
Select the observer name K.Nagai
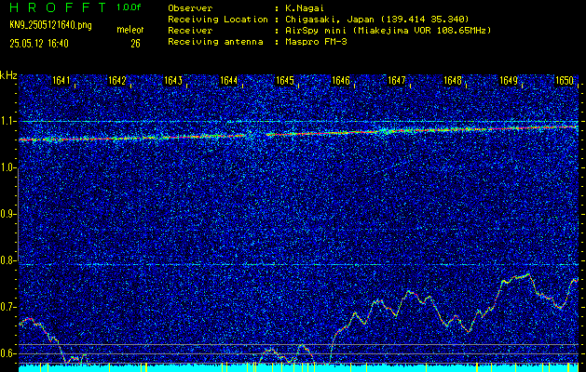[304, 8]
